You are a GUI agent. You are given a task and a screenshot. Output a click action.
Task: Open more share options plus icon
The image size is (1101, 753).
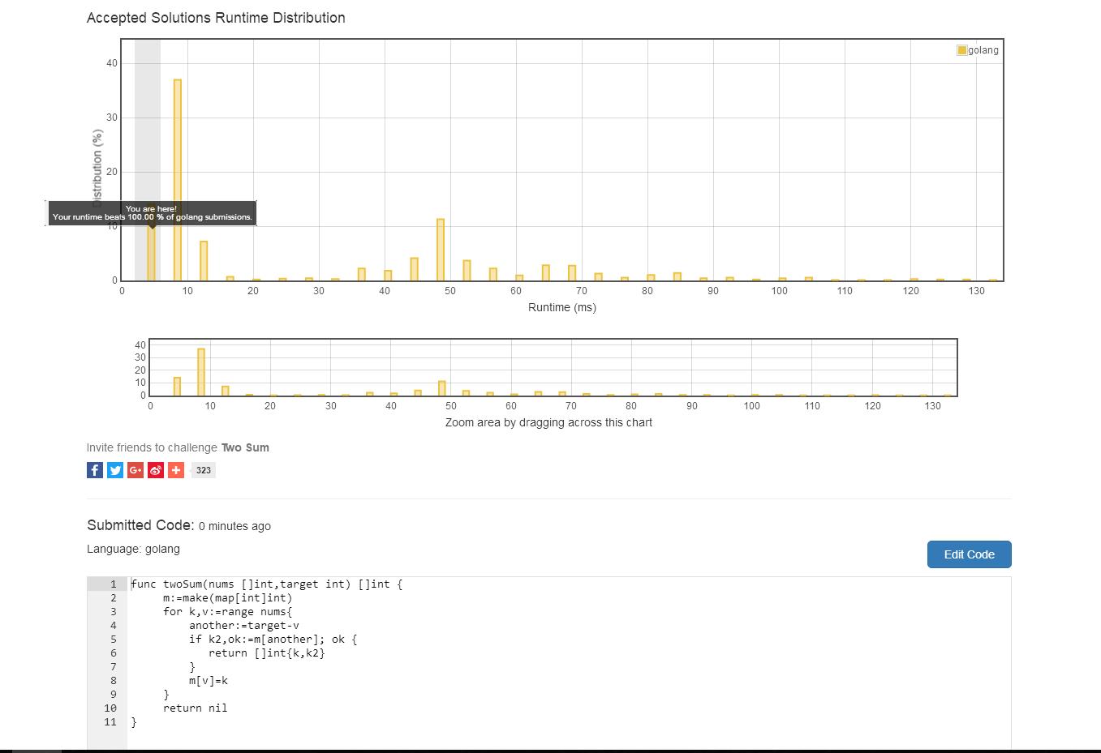pos(176,470)
